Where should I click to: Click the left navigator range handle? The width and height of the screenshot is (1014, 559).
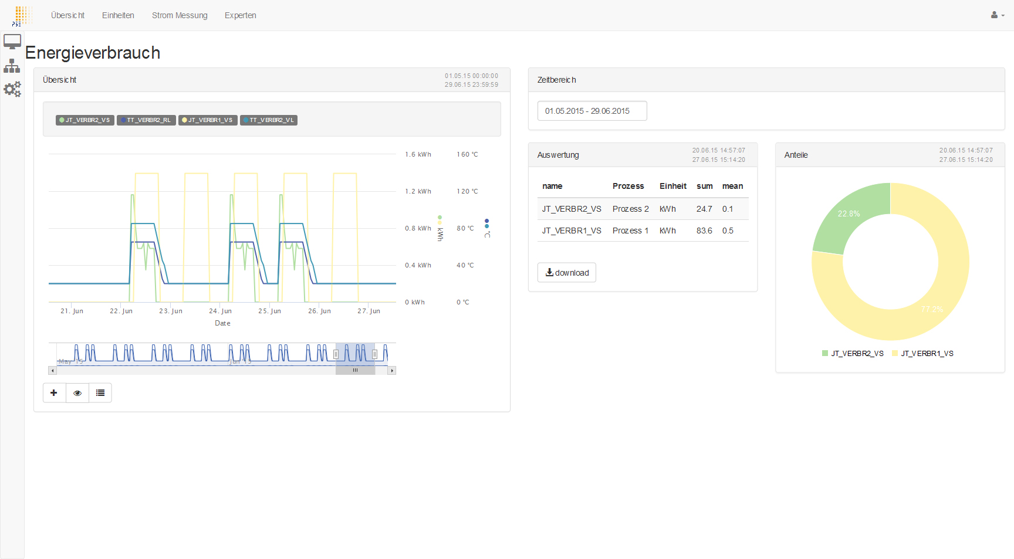(x=336, y=354)
